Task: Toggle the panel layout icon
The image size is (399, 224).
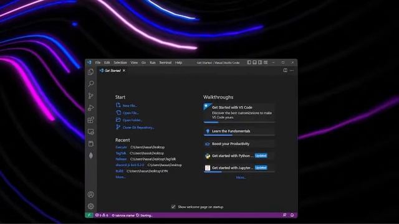Action: pyautogui.click(x=254, y=62)
